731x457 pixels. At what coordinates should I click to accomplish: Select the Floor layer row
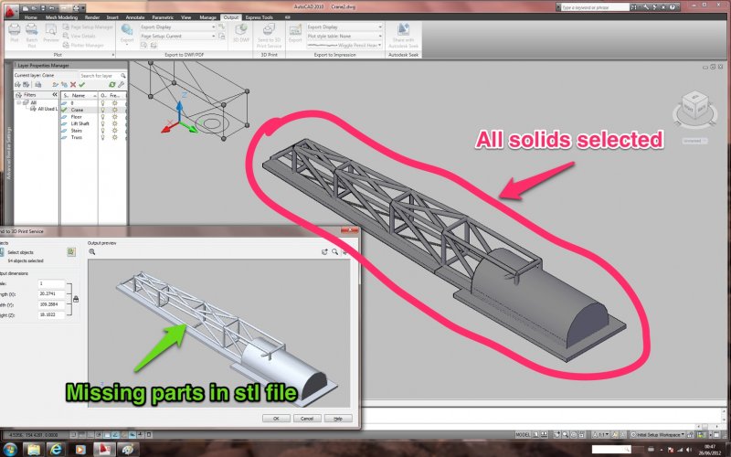point(94,117)
